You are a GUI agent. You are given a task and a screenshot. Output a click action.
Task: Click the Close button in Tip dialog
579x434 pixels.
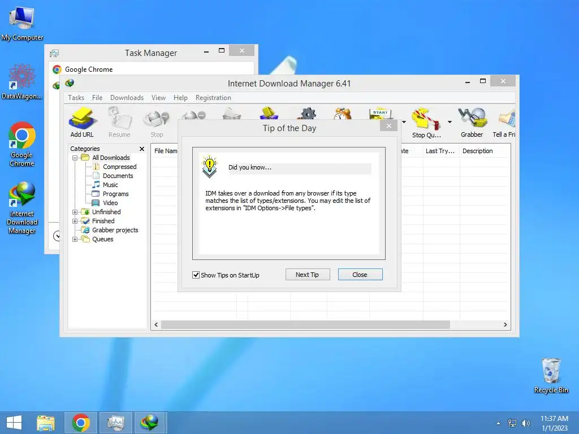[x=360, y=275]
